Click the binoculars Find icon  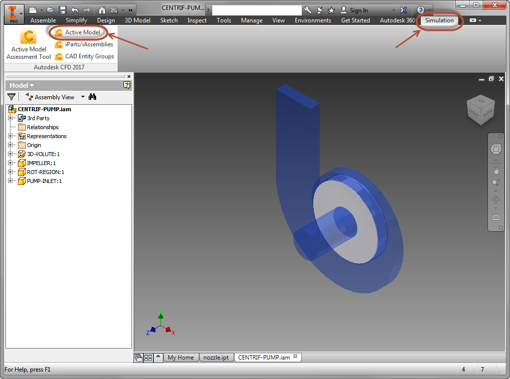click(92, 97)
